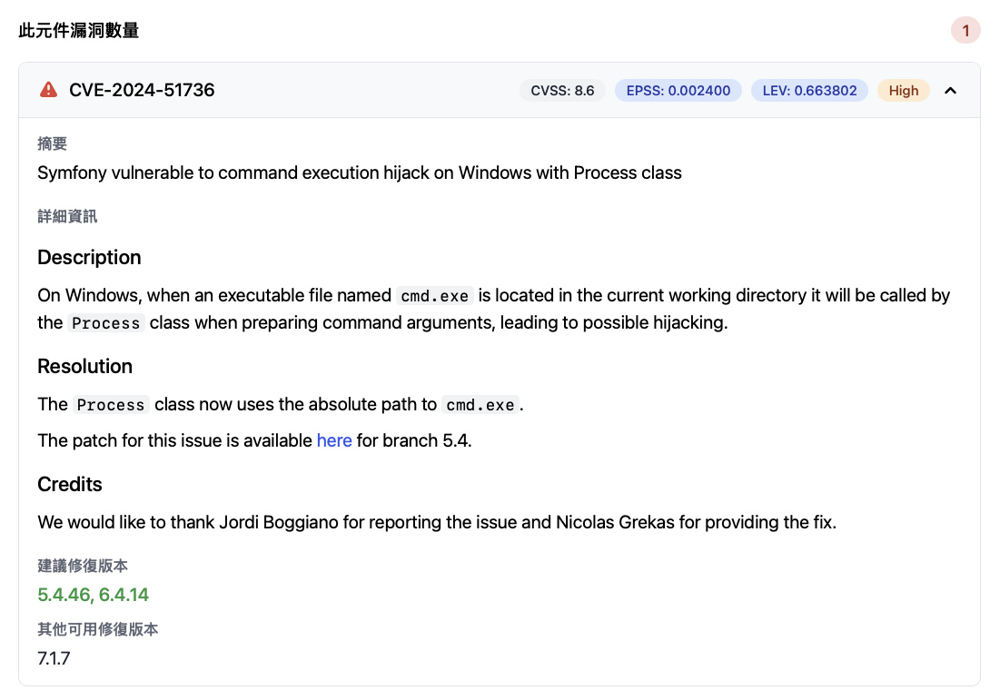The width and height of the screenshot is (1000, 700).
Task: Click the Symfony vulnerability summary text
Action: [x=359, y=173]
